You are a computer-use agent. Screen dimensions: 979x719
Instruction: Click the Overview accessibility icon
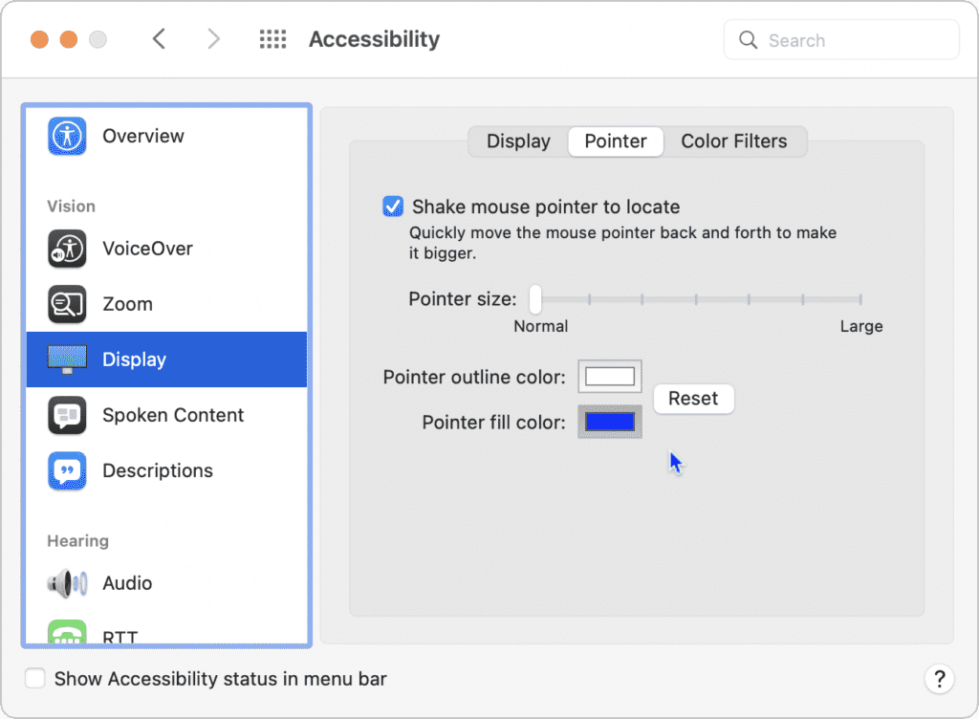(66, 136)
